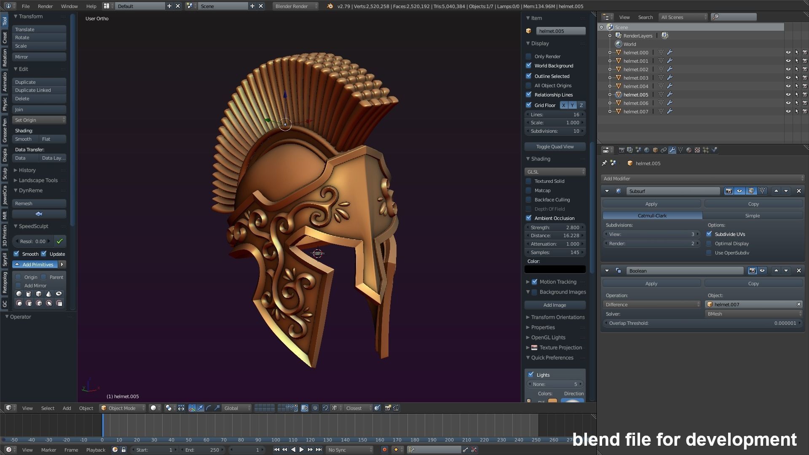Open the File menu
The width and height of the screenshot is (809, 455).
(26, 6)
